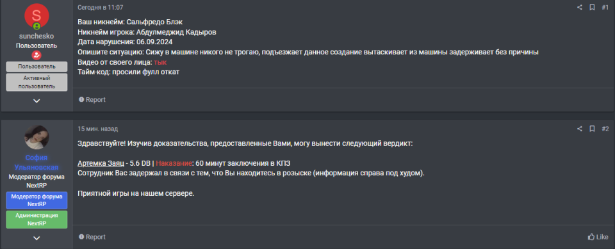Like the moderator's reply
Viewport: 615px width, 249px height.
(598, 237)
